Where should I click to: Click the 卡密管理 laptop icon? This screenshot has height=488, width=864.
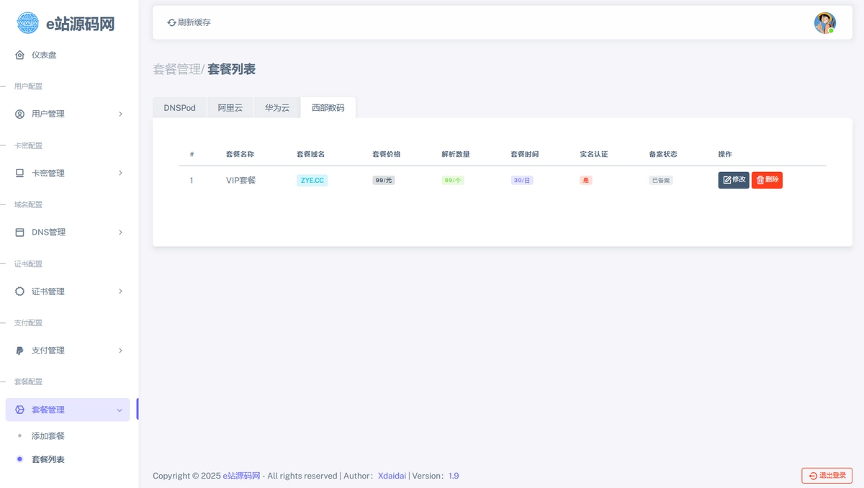(20, 173)
